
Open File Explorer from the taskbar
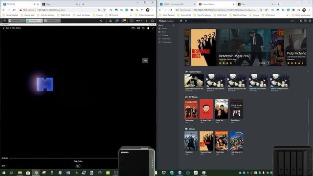point(20,173)
